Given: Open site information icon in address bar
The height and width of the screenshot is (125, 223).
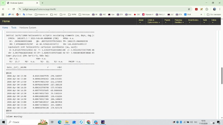Looking at the screenshot, I should pos(20,9).
